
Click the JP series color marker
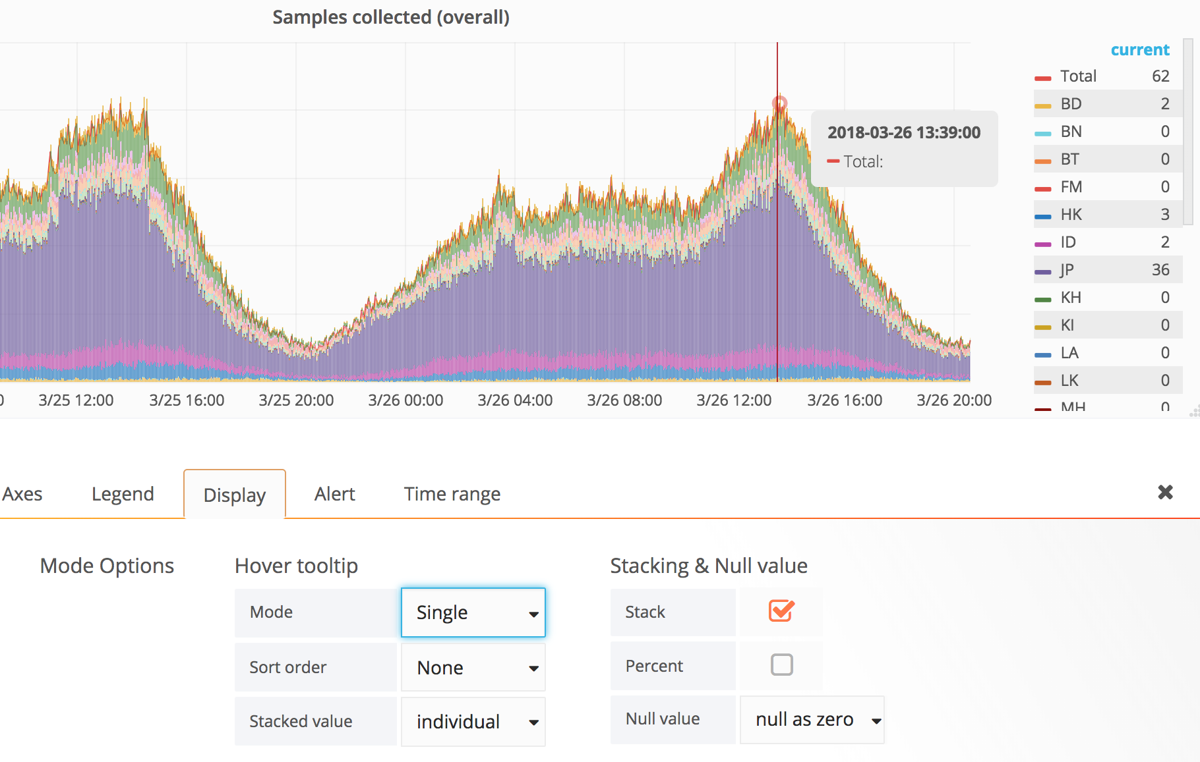coord(1045,269)
